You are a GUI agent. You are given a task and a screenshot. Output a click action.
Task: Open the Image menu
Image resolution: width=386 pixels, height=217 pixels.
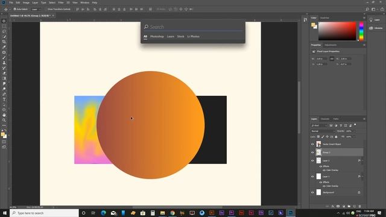click(x=26, y=2)
